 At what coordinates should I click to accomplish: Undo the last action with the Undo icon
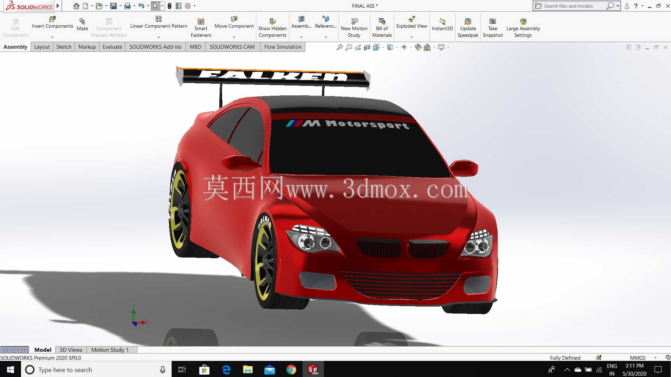click(x=141, y=6)
